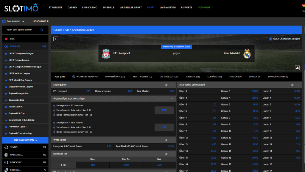Select the 5.77 combo bet suggestion
The height and width of the screenshot is (172, 305).
(x=164, y=127)
